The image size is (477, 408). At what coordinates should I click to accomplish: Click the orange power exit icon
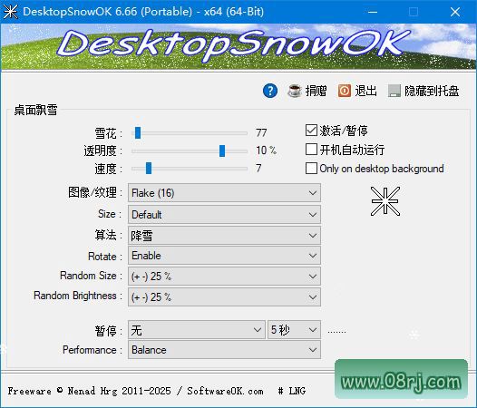(x=345, y=91)
